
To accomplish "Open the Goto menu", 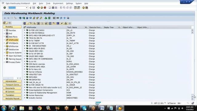I will pos(41,3).
